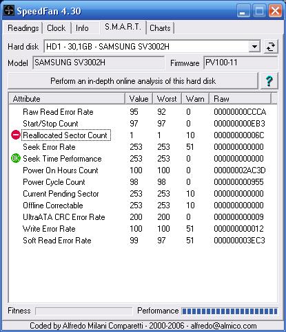The width and height of the screenshot is (286, 332).
Task: Open the question mark help icon
Action: click(x=269, y=81)
